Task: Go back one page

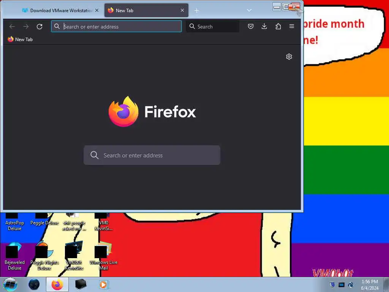Action: [x=12, y=26]
